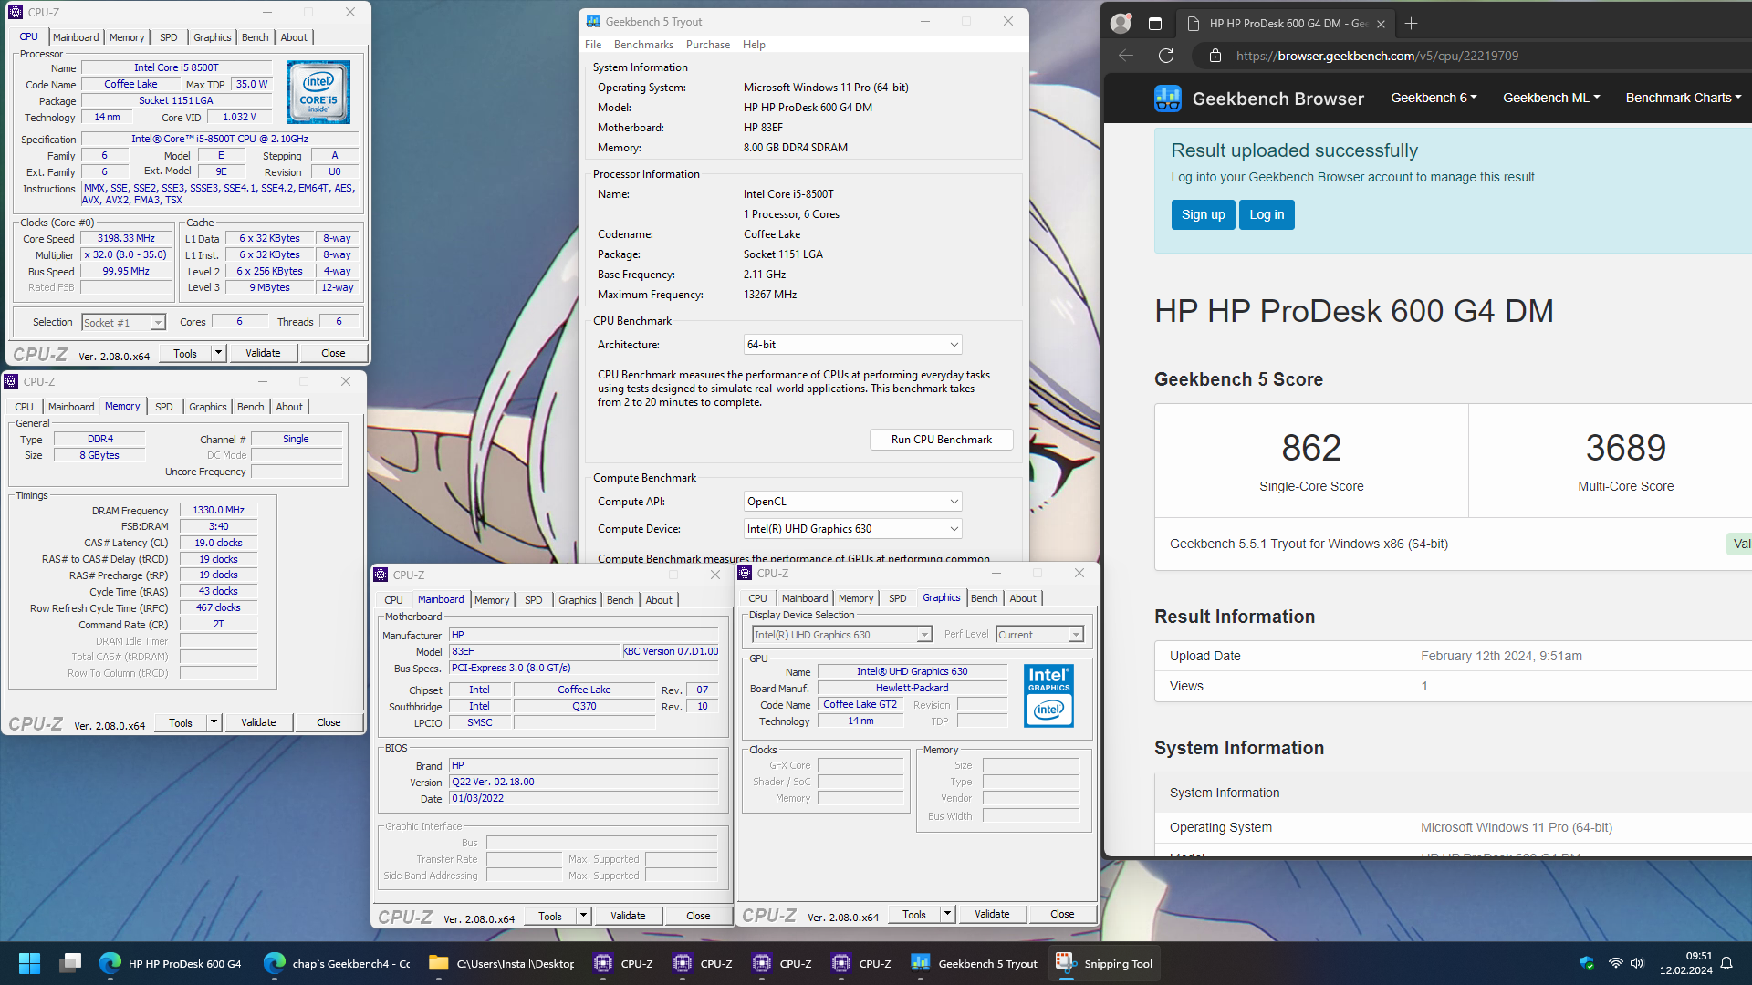Switch to Mainboard tab in top CPU-Z window
Image resolution: width=1752 pixels, height=985 pixels.
point(76,37)
